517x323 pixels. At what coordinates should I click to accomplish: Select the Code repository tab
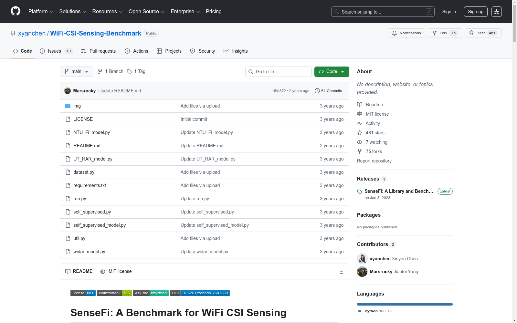pyautogui.click(x=23, y=51)
